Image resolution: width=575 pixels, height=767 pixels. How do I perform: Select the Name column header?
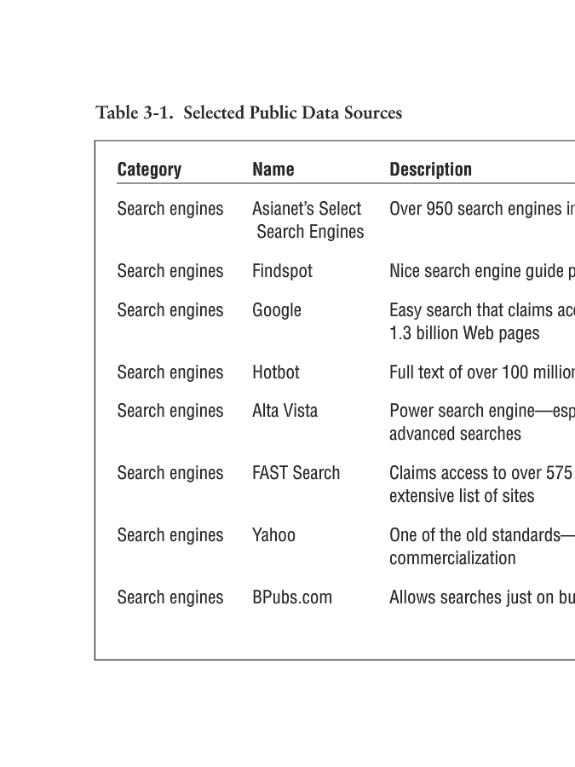click(273, 170)
